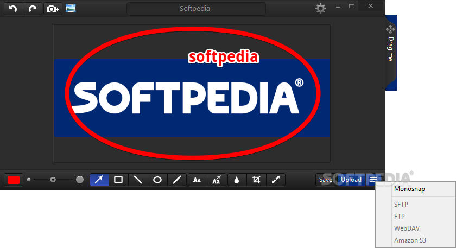Screen dimensions: 456x248
Task: Edit the Softpedia title field
Action: [196, 9]
